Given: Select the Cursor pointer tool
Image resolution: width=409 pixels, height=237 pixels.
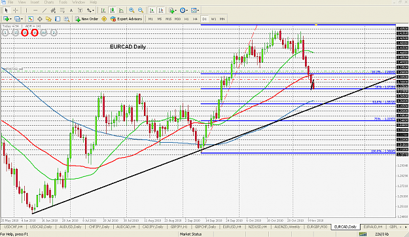Looking at the screenshot, I should coord(7,10).
